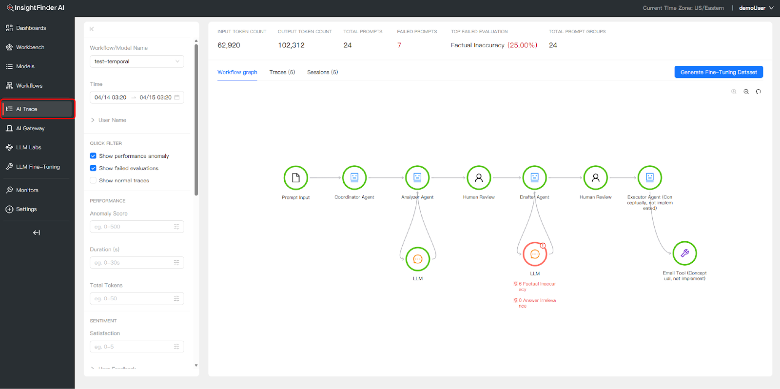Click Generate Fine-Tuning Dataset button

coord(718,72)
